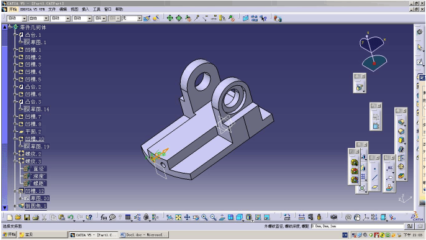Open the 插入 (Insert) menu
Screen dimensions: 426x240
click(x=85, y=9)
